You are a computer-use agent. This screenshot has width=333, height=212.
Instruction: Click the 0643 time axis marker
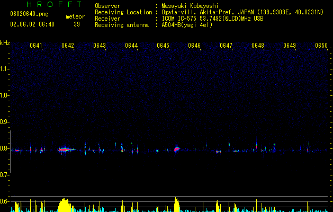click(x=100, y=46)
